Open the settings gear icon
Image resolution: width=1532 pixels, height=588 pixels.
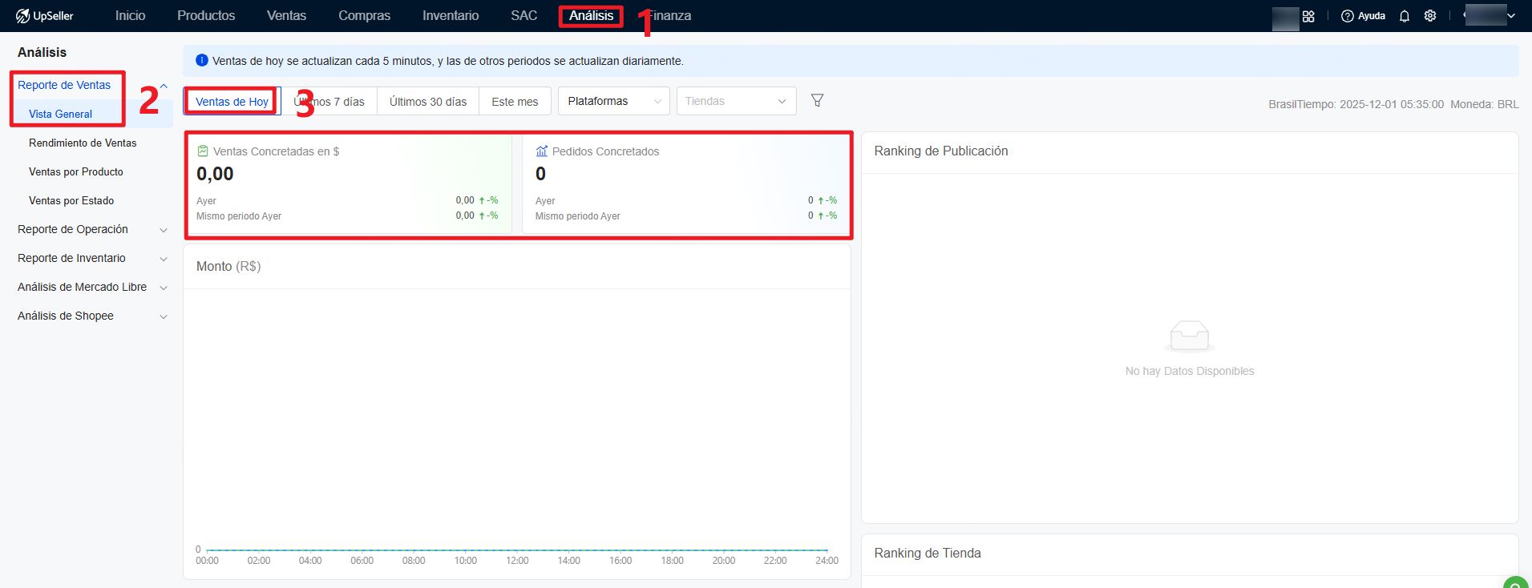[1430, 16]
